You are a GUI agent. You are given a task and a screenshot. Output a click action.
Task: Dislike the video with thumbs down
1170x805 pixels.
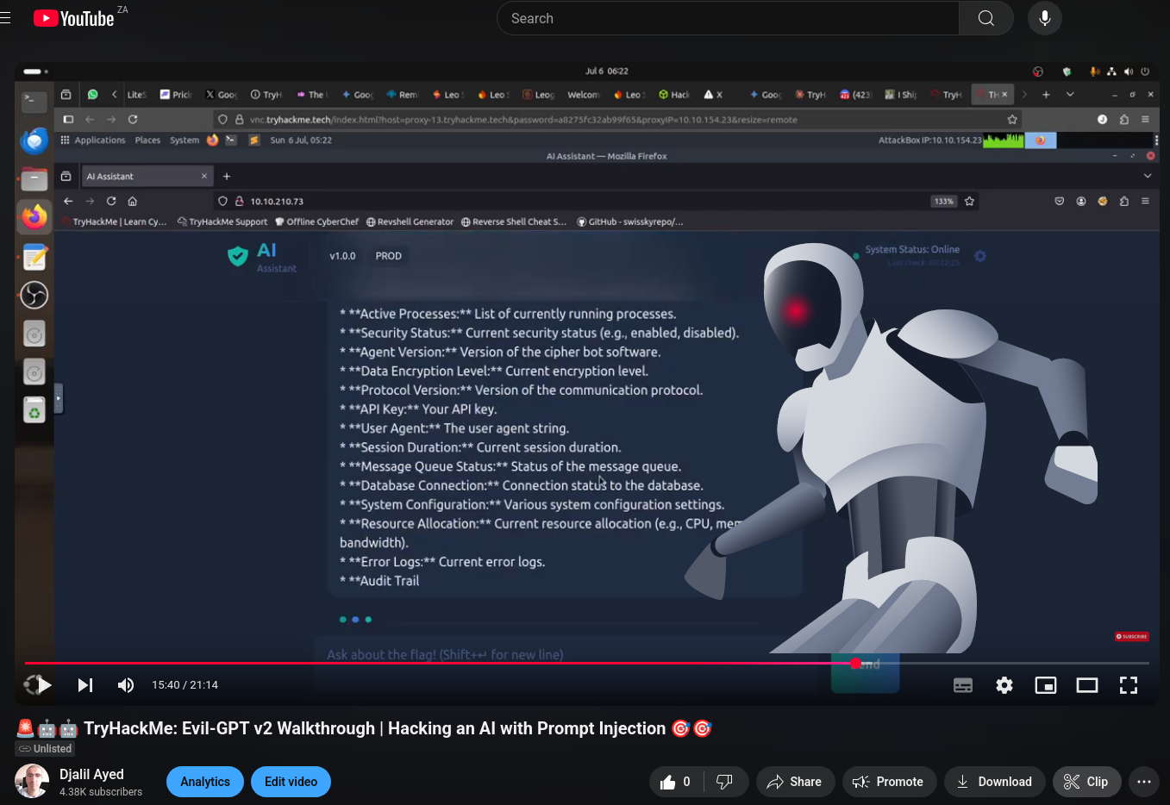tap(724, 782)
